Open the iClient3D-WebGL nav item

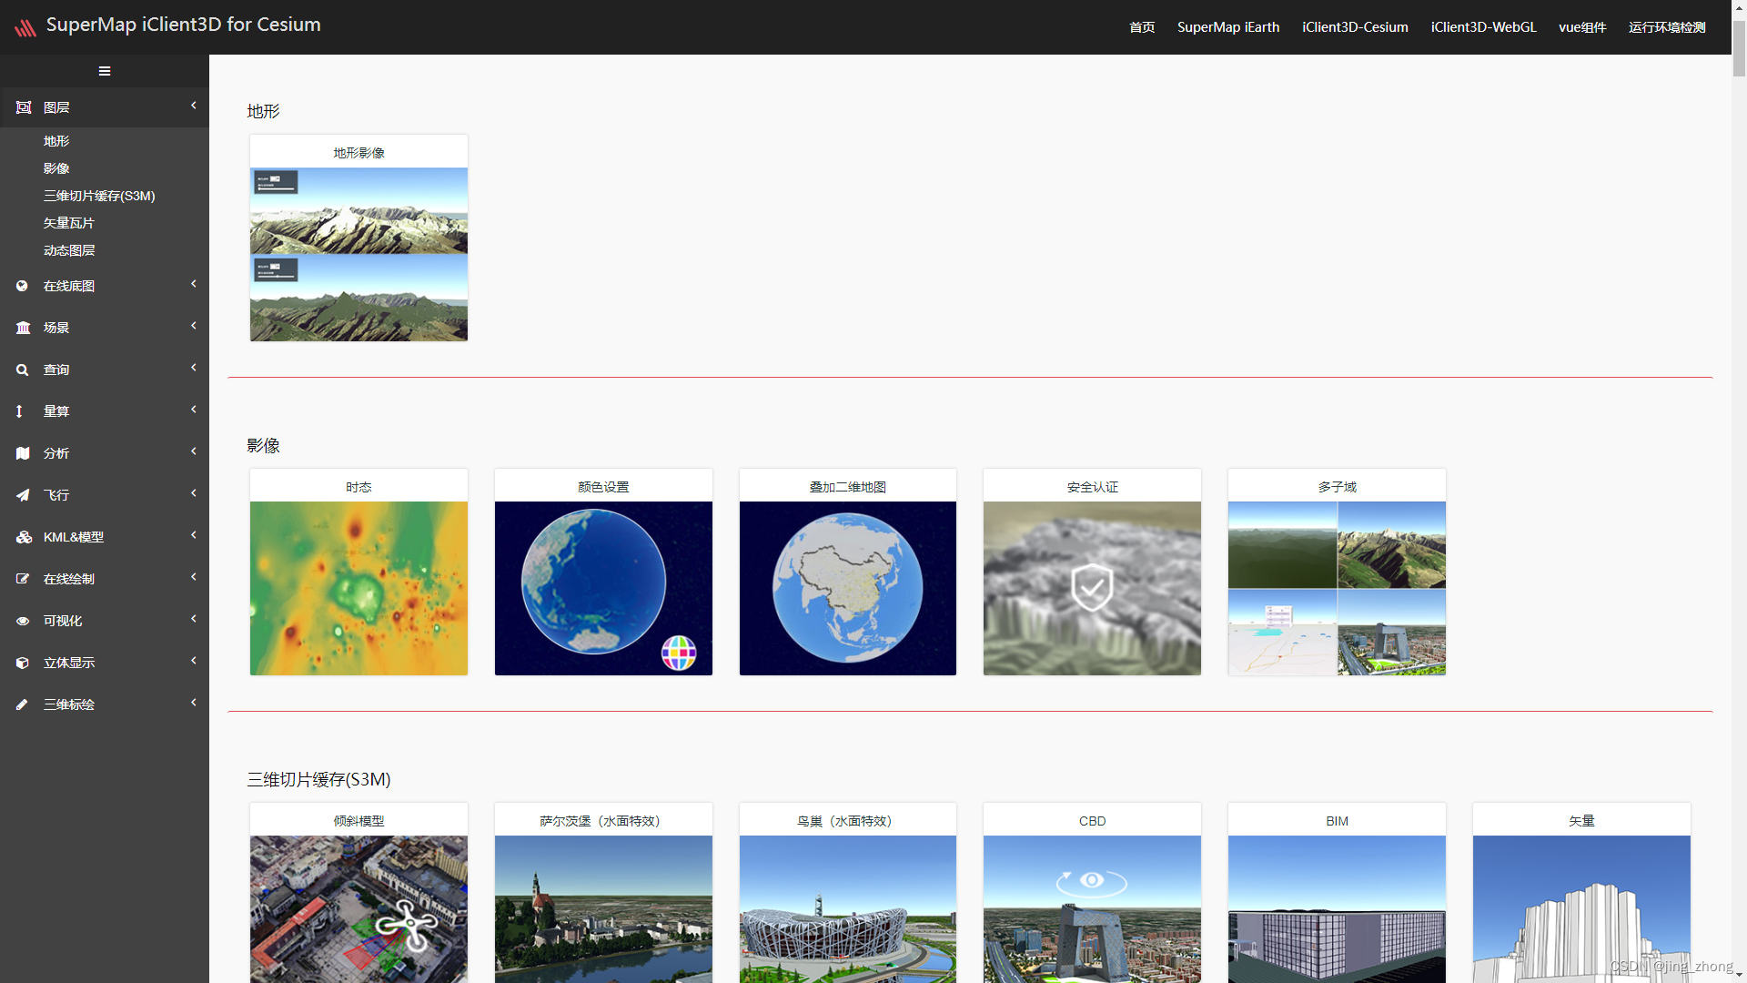pos(1483,27)
